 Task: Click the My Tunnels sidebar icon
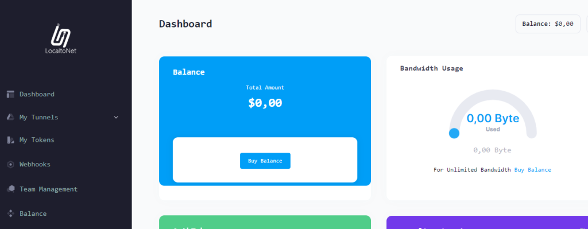[10, 117]
